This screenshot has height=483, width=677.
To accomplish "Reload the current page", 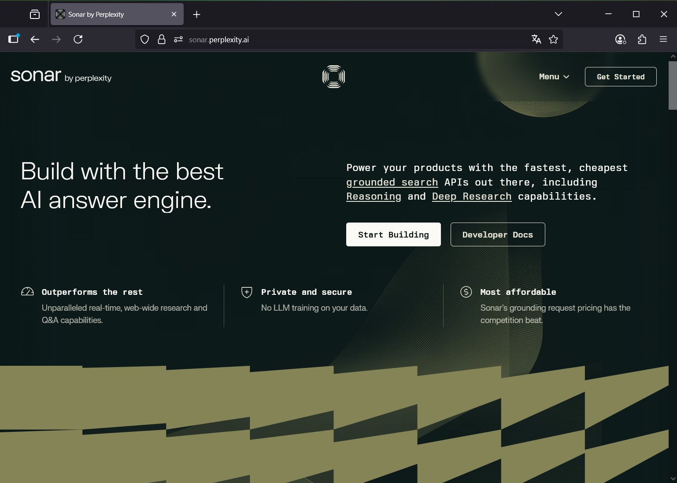I will click(78, 39).
